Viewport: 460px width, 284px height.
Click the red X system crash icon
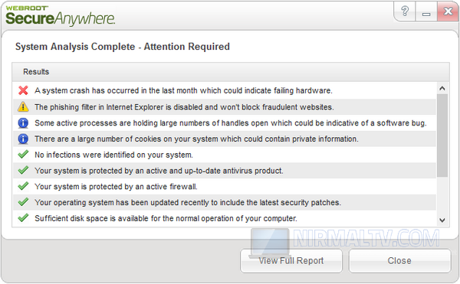(x=23, y=90)
